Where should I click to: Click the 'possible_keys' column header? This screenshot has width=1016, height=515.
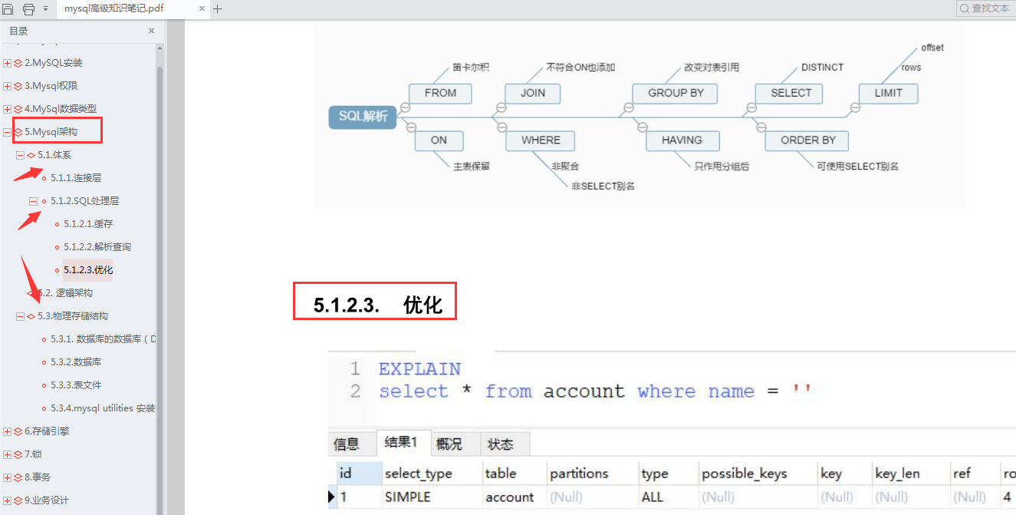745,474
